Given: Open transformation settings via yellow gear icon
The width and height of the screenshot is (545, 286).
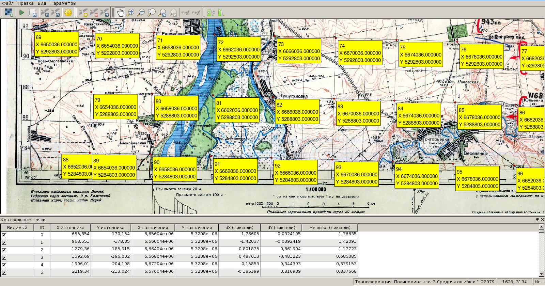Looking at the screenshot, I should 68,13.
